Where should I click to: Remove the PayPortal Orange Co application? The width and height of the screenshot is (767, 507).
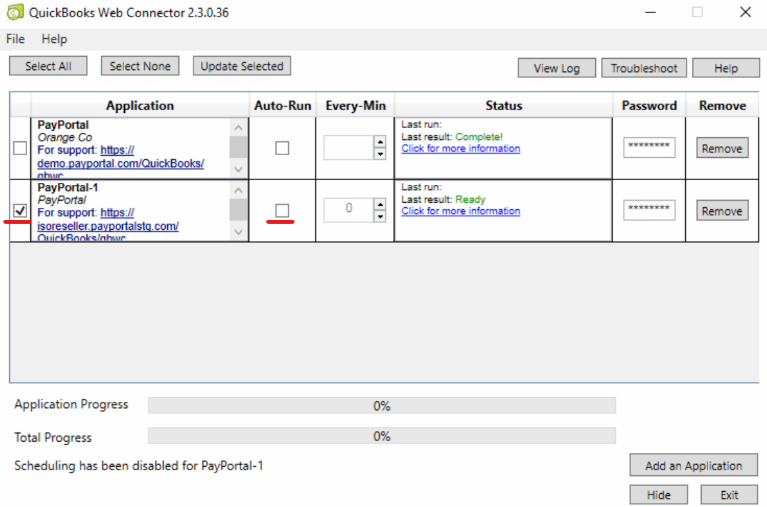click(722, 148)
